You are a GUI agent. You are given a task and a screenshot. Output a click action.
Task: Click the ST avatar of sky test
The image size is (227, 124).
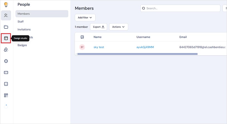[x=82, y=47]
